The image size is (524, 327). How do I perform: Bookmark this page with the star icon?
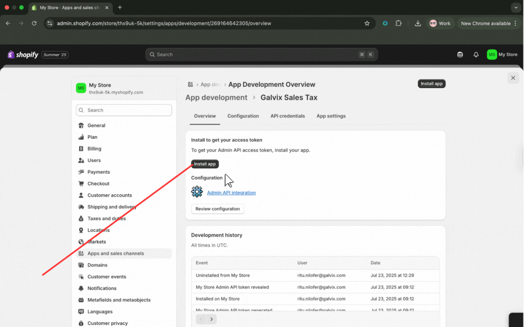(367, 24)
